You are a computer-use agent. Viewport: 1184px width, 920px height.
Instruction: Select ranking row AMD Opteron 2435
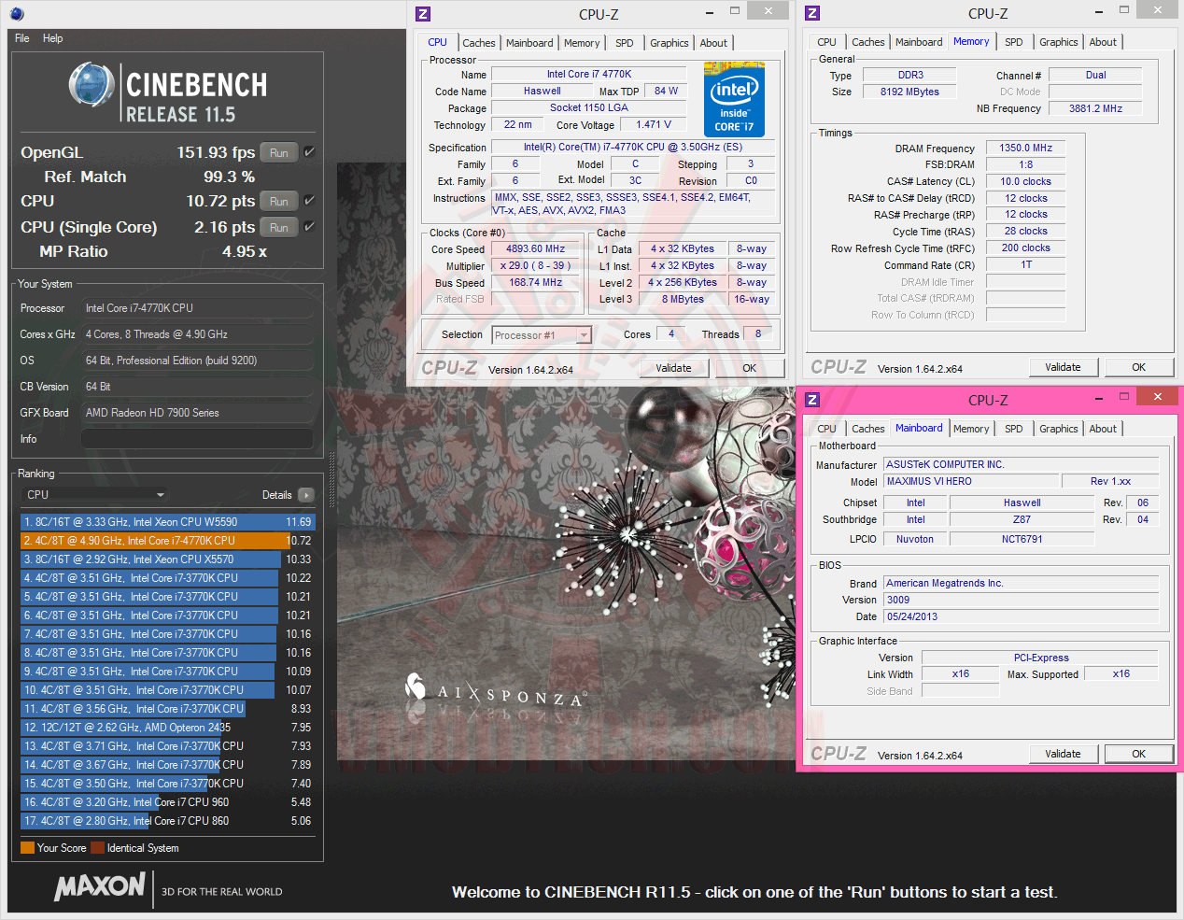[168, 728]
